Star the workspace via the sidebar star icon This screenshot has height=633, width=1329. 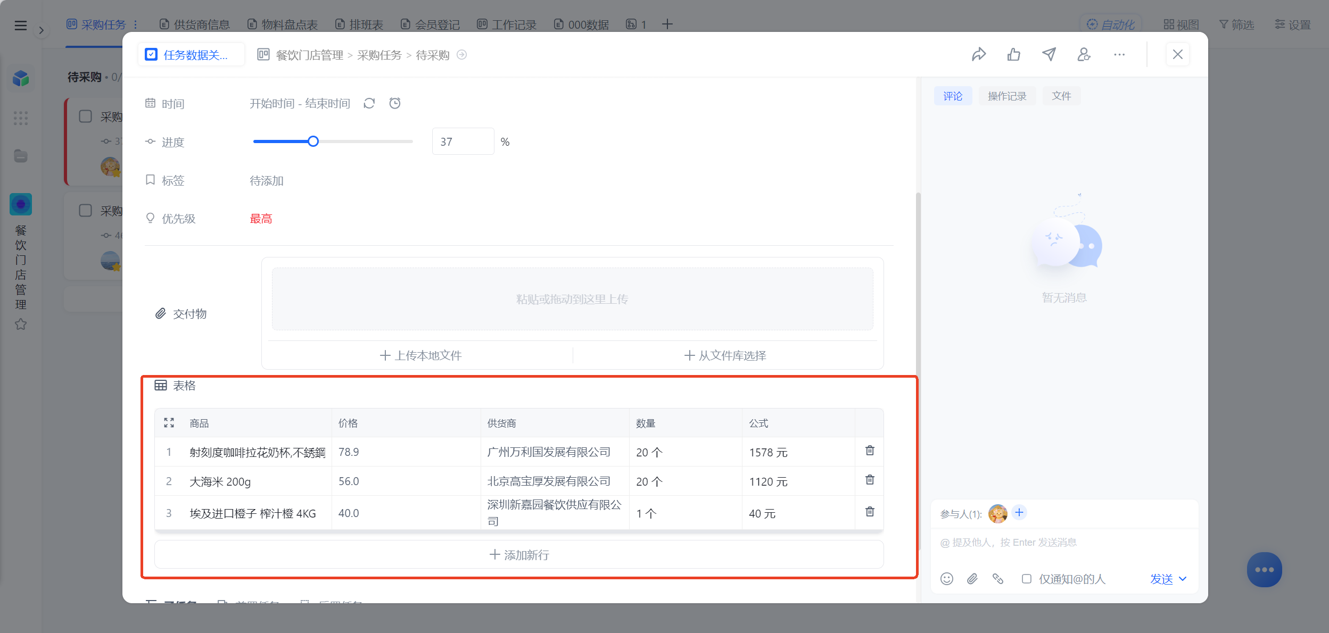21,324
